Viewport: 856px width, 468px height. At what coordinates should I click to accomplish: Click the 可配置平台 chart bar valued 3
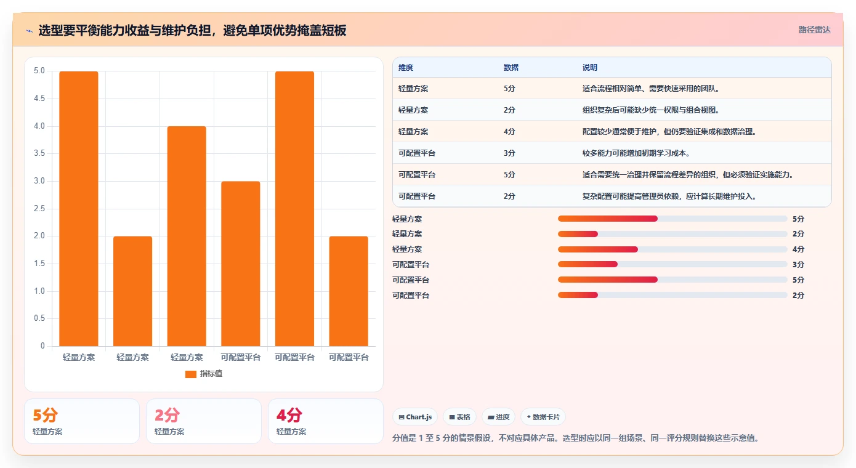pyautogui.click(x=241, y=264)
